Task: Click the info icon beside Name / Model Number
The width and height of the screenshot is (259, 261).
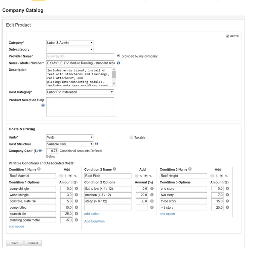Action: point(119,63)
